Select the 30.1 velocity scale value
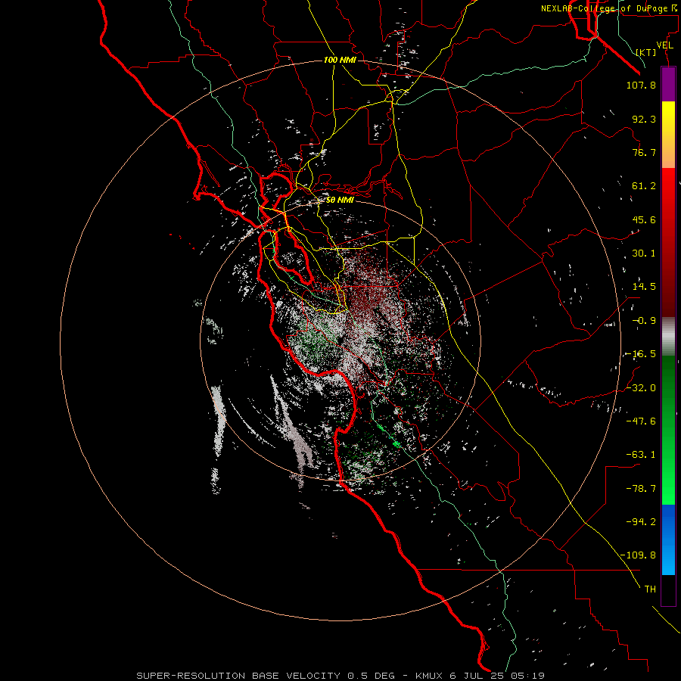This screenshot has height=681, width=681. tap(644, 253)
